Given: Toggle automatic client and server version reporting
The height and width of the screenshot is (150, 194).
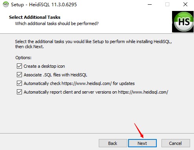Looking at the screenshot, I should pyautogui.click(x=19, y=92).
